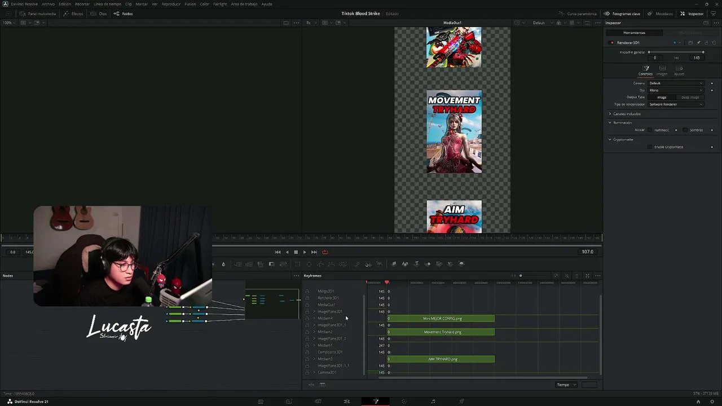Open keyframes spreadsheet view
Screen dimensions: 722x406
pyautogui.click(x=323, y=385)
